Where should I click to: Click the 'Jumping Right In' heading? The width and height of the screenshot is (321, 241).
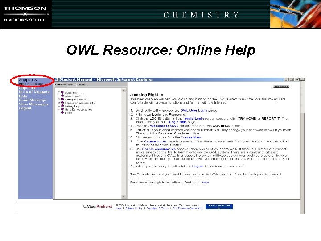coord(147,95)
